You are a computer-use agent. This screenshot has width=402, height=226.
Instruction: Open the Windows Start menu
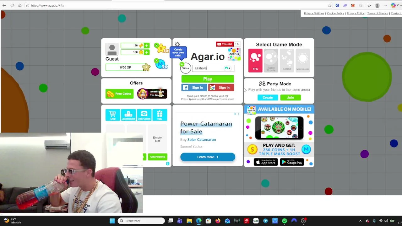(112, 221)
